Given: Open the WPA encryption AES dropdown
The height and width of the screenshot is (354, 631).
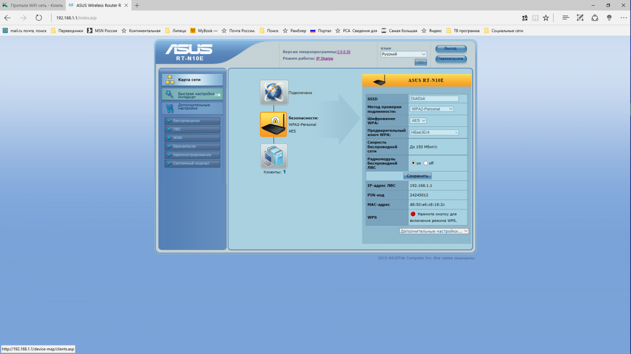Looking at the screenshot, I should [418, 121].
